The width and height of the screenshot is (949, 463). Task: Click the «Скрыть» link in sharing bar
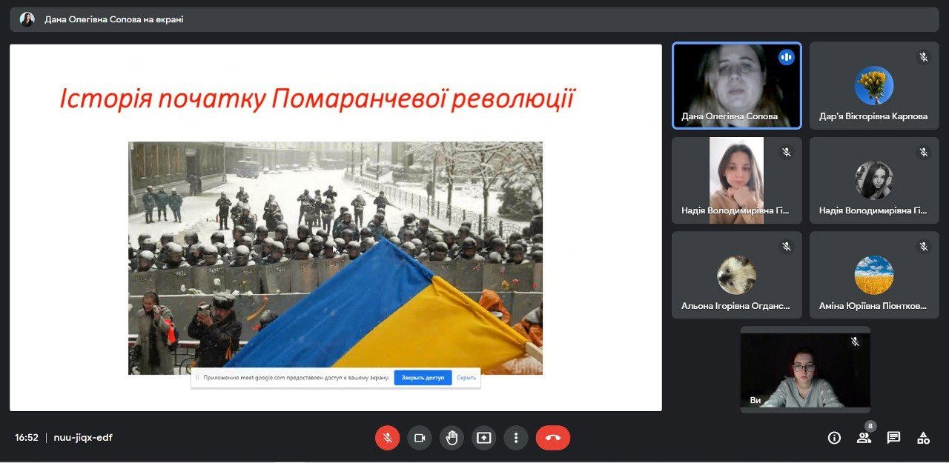(x=466, y=378)
